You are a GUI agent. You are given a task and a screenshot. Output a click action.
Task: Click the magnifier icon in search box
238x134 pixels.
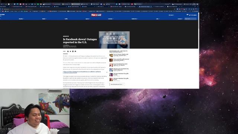(x=186, y=19)
